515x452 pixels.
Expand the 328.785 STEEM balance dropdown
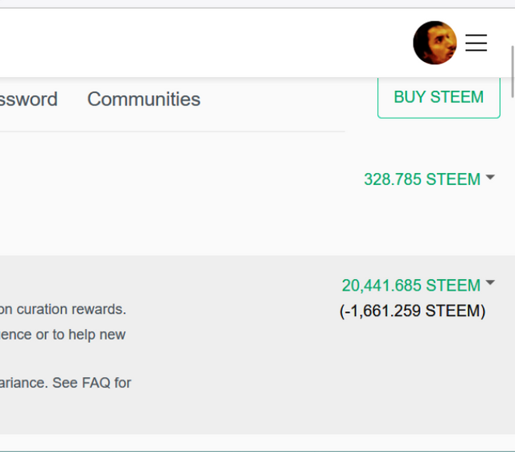(429, 179)
